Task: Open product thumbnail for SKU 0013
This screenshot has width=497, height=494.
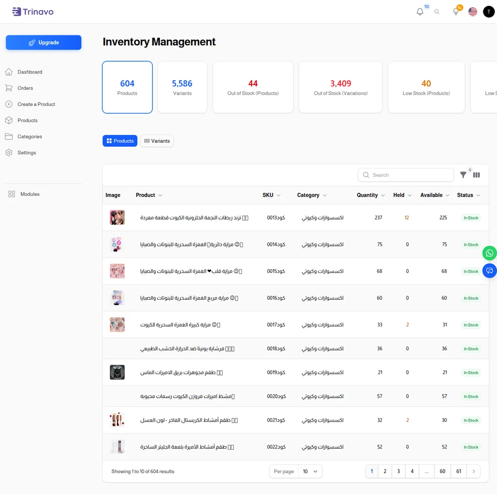Action: tap(117, 218)
